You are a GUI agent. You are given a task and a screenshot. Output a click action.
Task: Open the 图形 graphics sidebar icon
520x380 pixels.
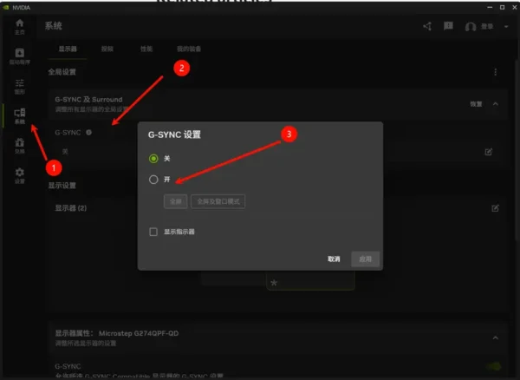(x=20, y=86)
